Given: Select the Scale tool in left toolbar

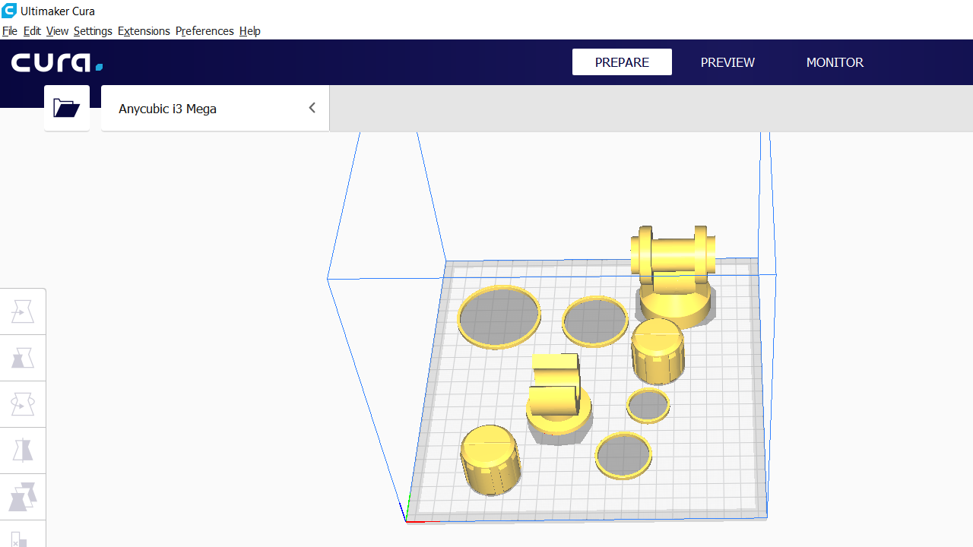Looking at the screenshot, I should tap(23, 358).
